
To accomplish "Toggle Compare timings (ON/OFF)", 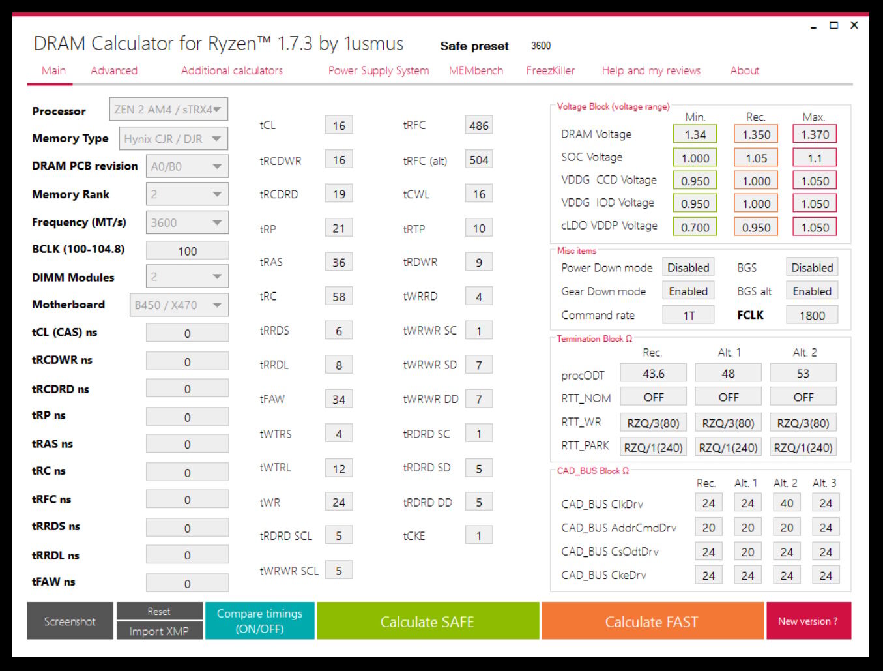I will click(x=259, y=621).
